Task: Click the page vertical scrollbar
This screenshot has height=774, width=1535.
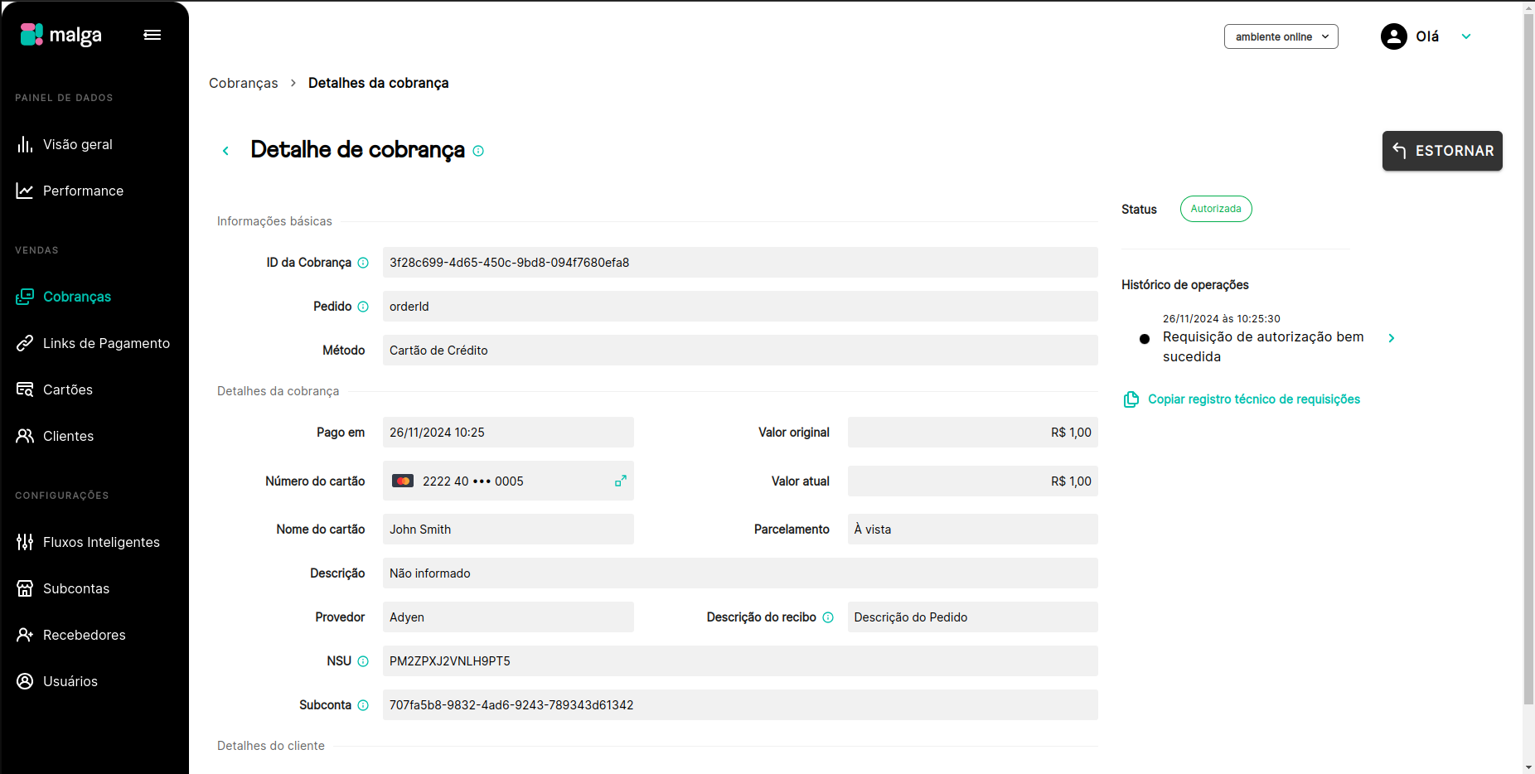Action: tap(1528, 358)
